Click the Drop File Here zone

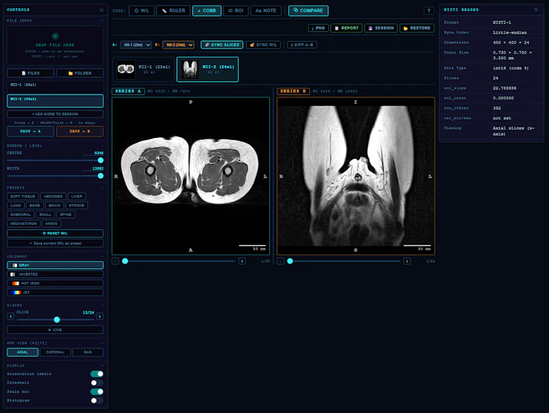[56, 45]
